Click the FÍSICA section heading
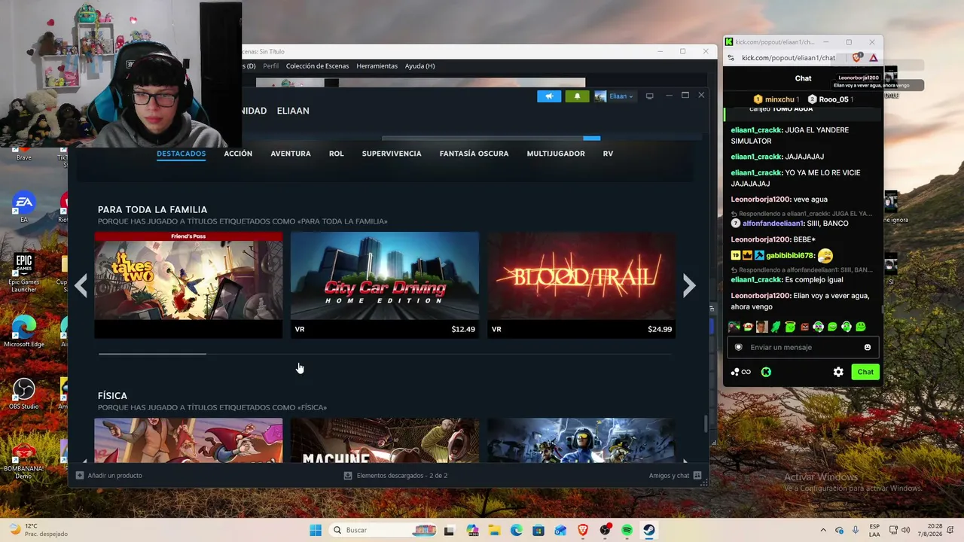The height and width of the screenshot is (542, 964). click(x=112, y=395)
